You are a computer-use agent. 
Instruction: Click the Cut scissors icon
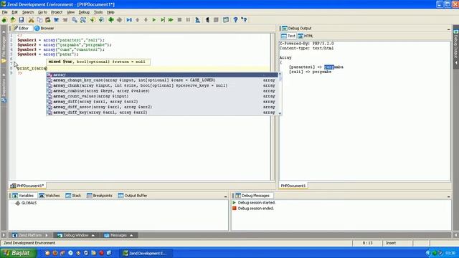pyautogui.click(x=31, y=20)
